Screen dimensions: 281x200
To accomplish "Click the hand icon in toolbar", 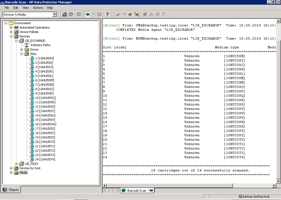I will (164, 14).
